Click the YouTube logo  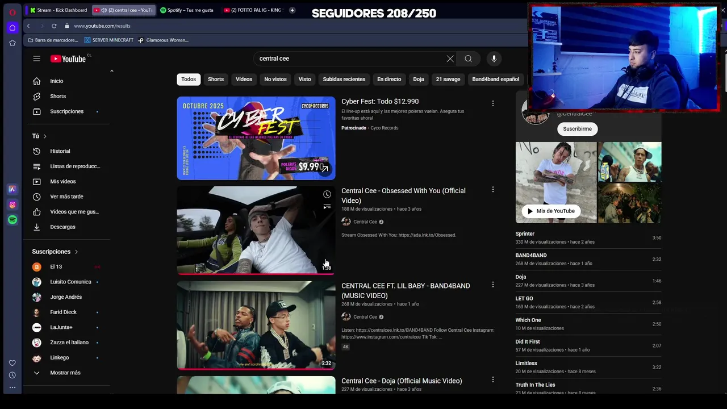(x=68, y=59)
